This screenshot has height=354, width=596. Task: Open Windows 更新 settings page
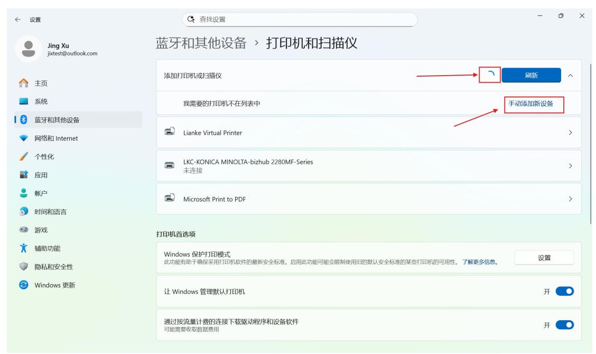pos(78,285)
